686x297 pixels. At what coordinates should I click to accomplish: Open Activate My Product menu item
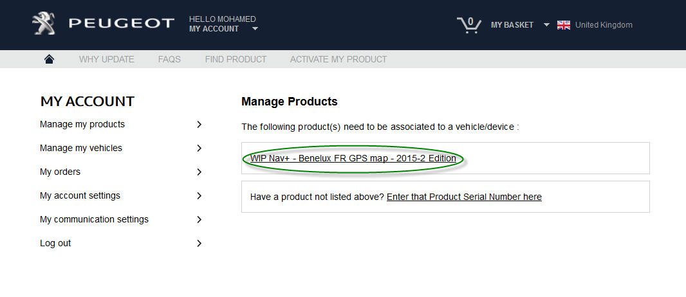pos(338,59)
